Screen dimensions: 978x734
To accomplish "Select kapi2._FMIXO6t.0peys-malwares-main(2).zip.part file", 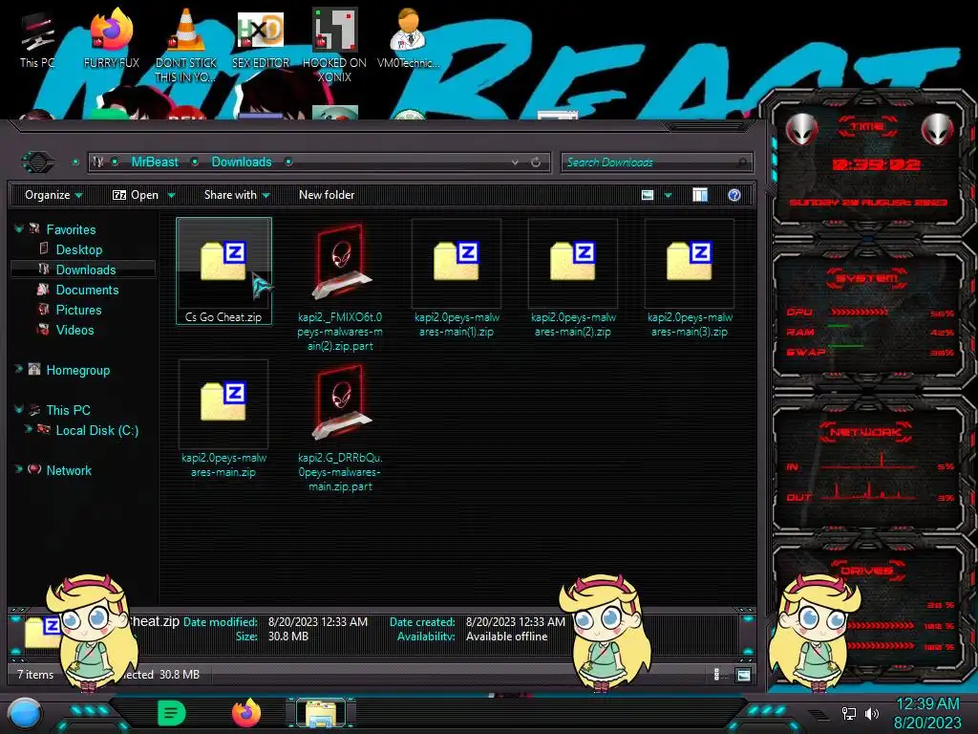I will tap(340, 287).
